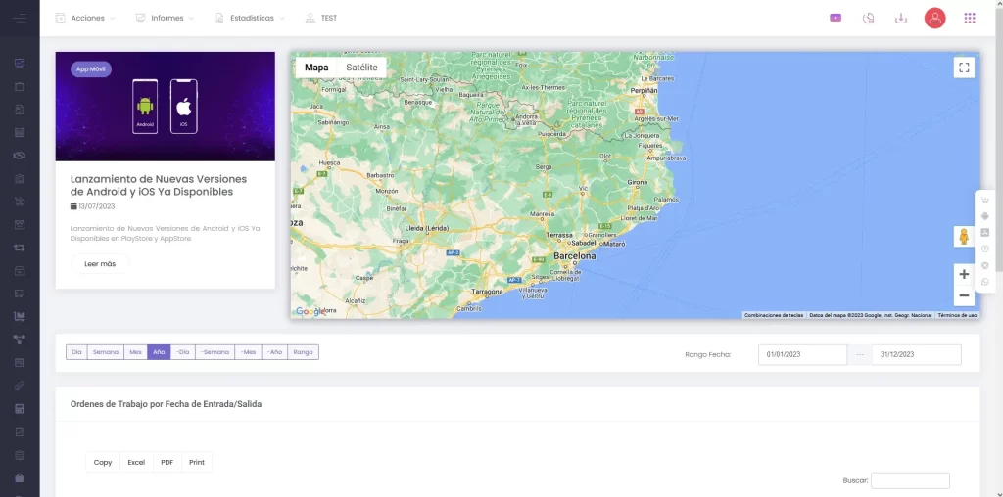Click the Leer más button
Viewport: 1003px width, 497px height.
(x=100, y=264)
